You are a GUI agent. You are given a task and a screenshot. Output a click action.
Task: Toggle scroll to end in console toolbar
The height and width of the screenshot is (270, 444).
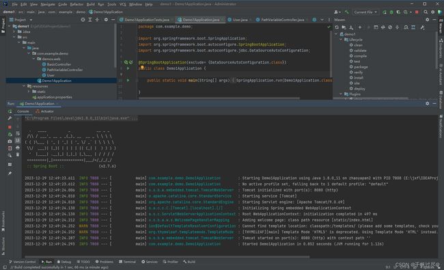pos(18,141)
